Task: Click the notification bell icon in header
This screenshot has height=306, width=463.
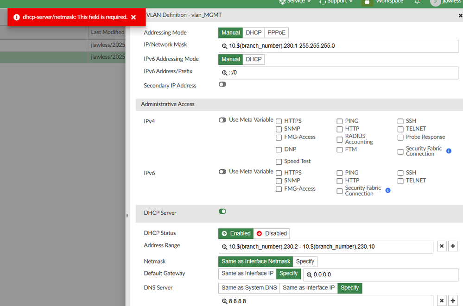Action: pos(417,1)
